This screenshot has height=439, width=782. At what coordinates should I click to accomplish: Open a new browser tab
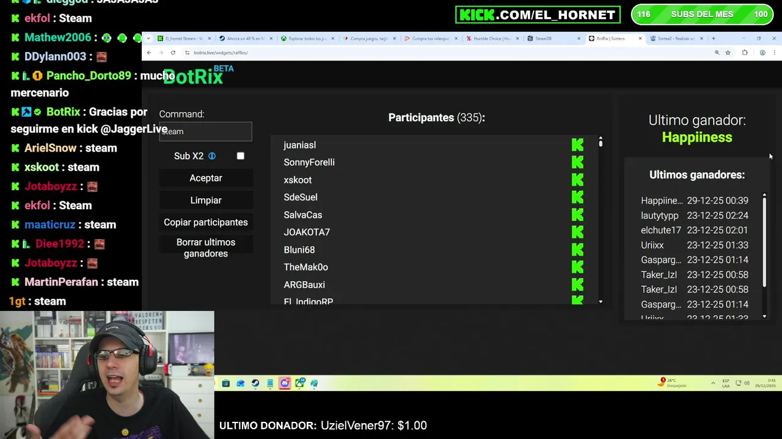coord(713,38)
